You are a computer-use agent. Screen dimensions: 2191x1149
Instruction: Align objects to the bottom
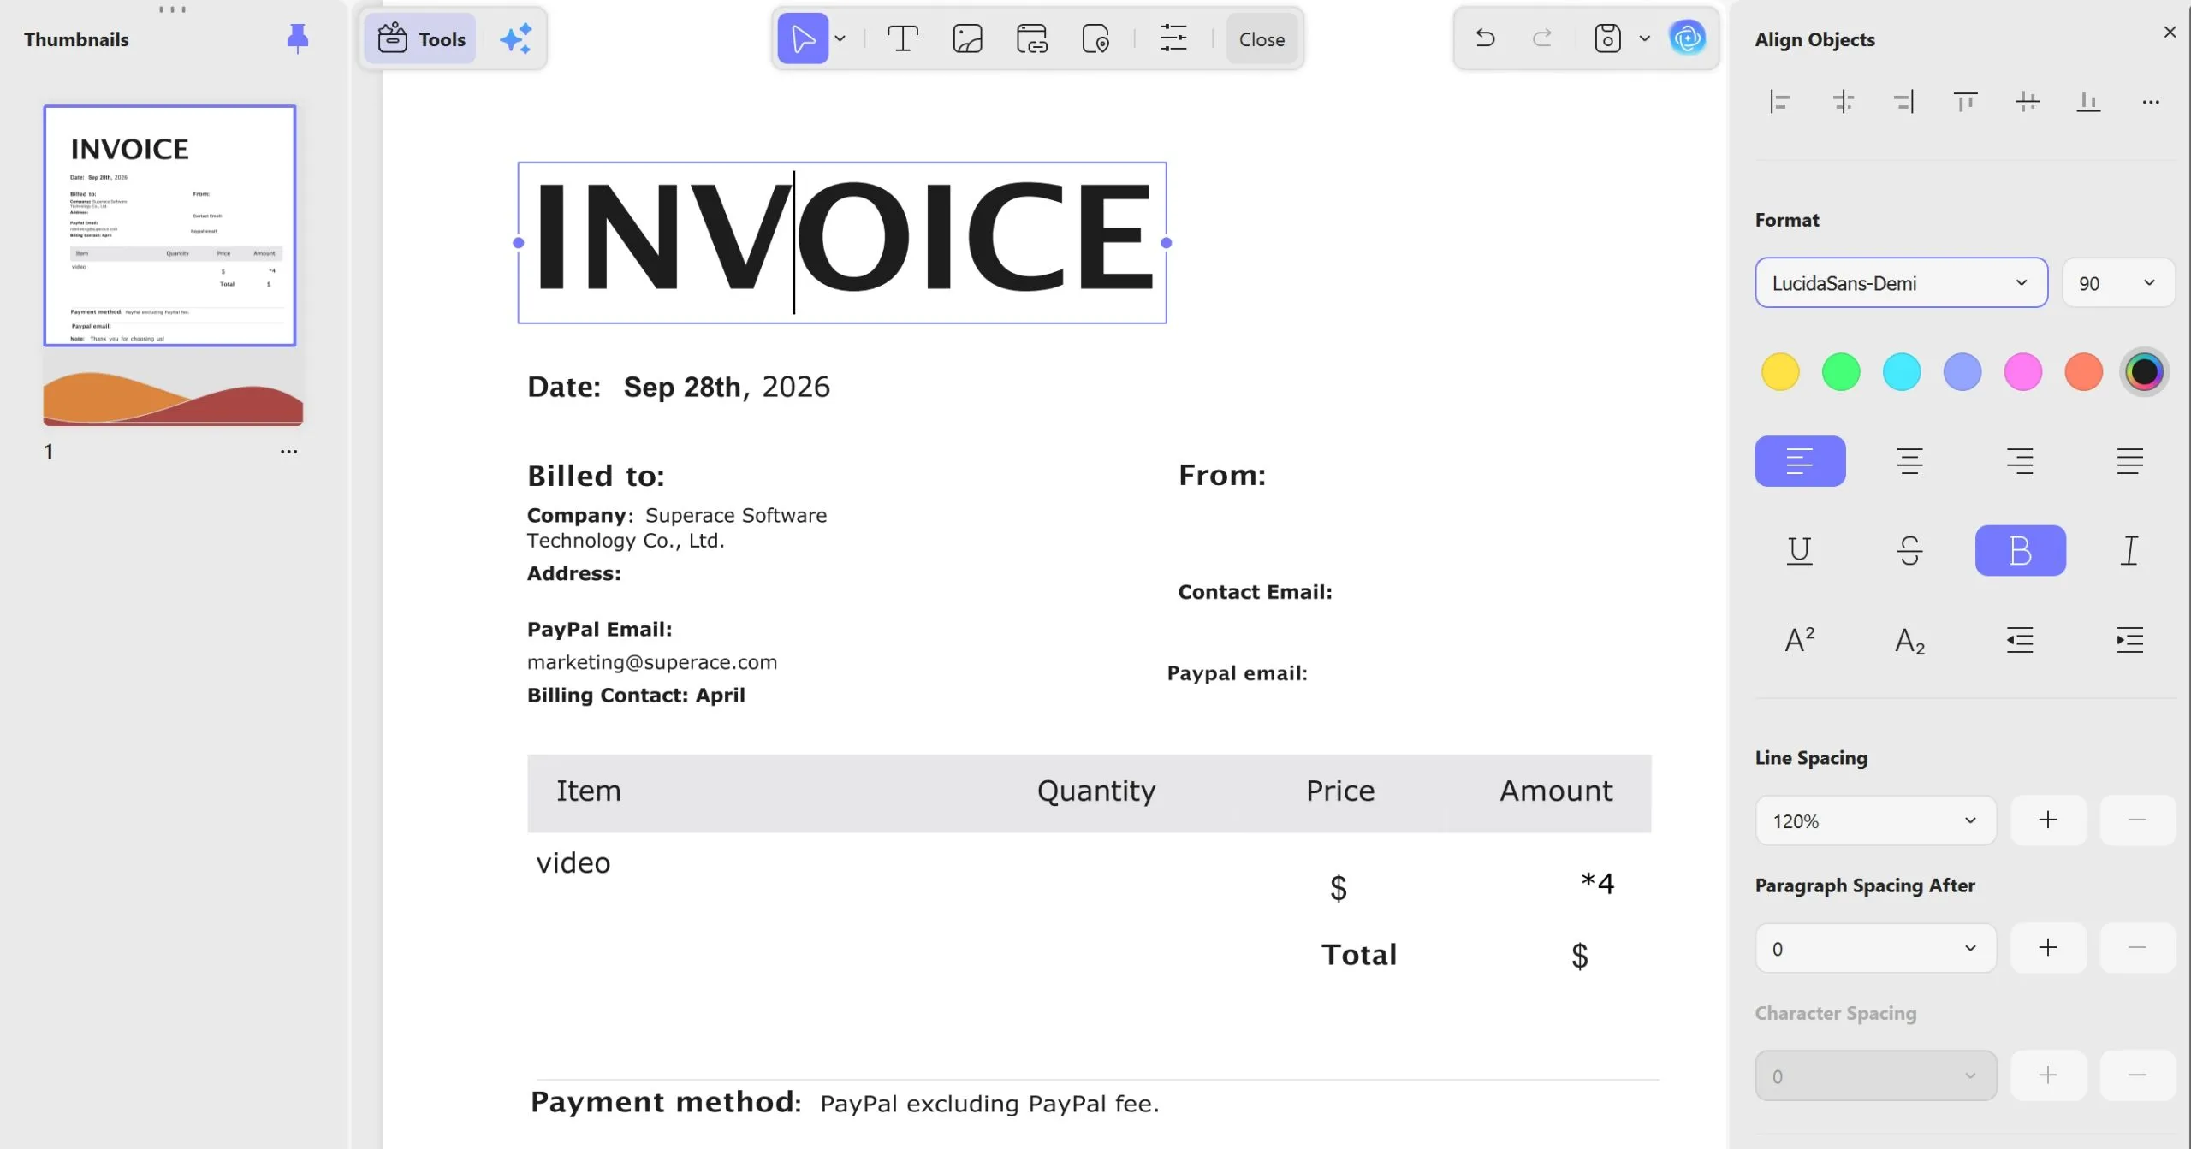tap(2088, 102)
